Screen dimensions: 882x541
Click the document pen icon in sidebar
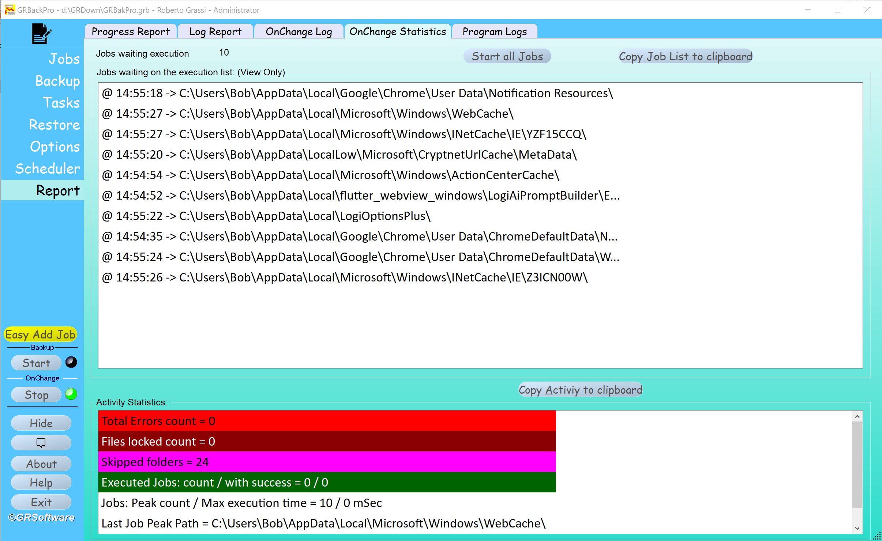tap(41, 34)
